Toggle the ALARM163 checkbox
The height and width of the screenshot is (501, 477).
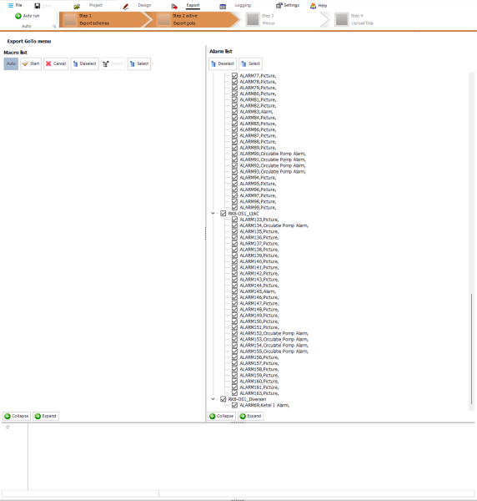235,393
